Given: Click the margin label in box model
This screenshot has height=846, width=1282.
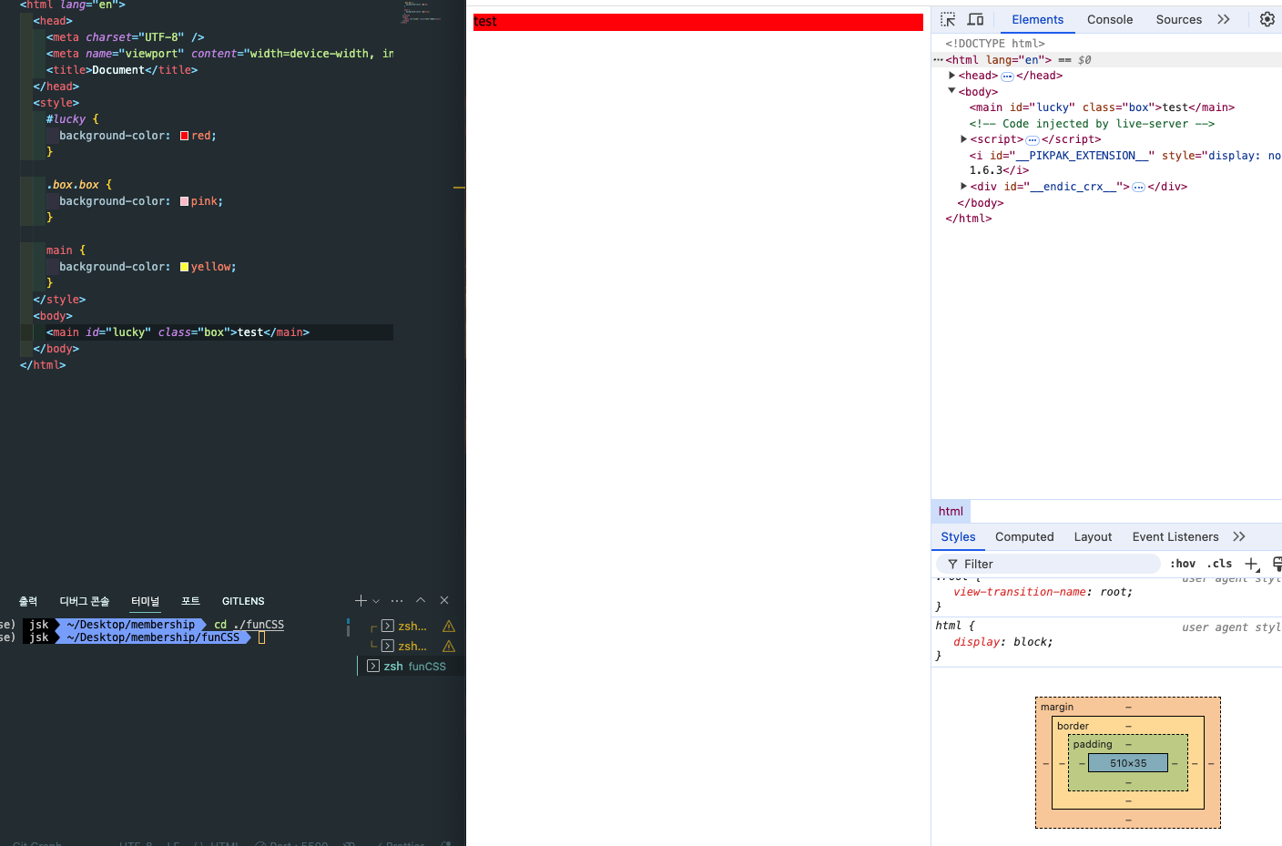Looking at the screenshot, I should click(x=1057, y=707).
